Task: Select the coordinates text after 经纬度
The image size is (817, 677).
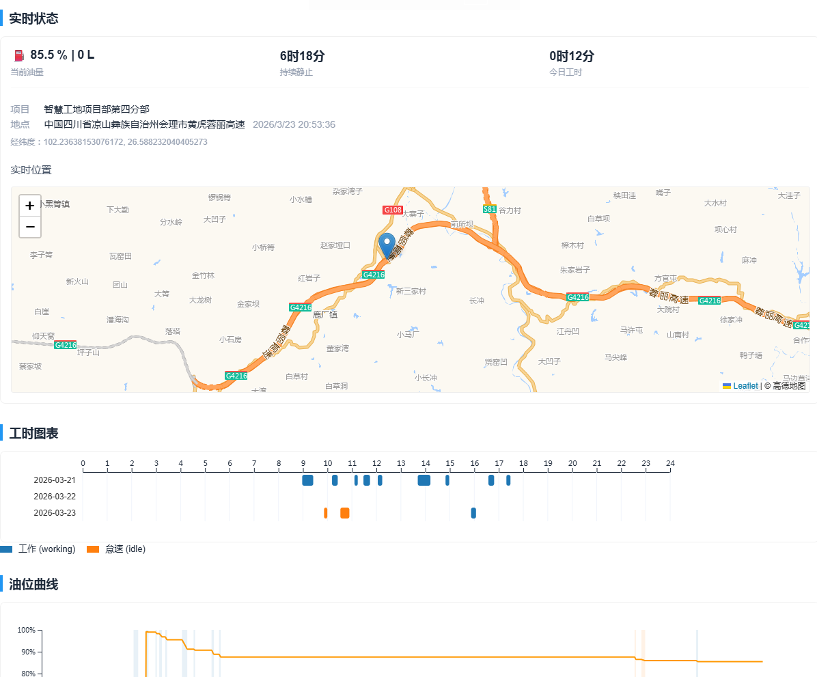Action: (127, 141)
